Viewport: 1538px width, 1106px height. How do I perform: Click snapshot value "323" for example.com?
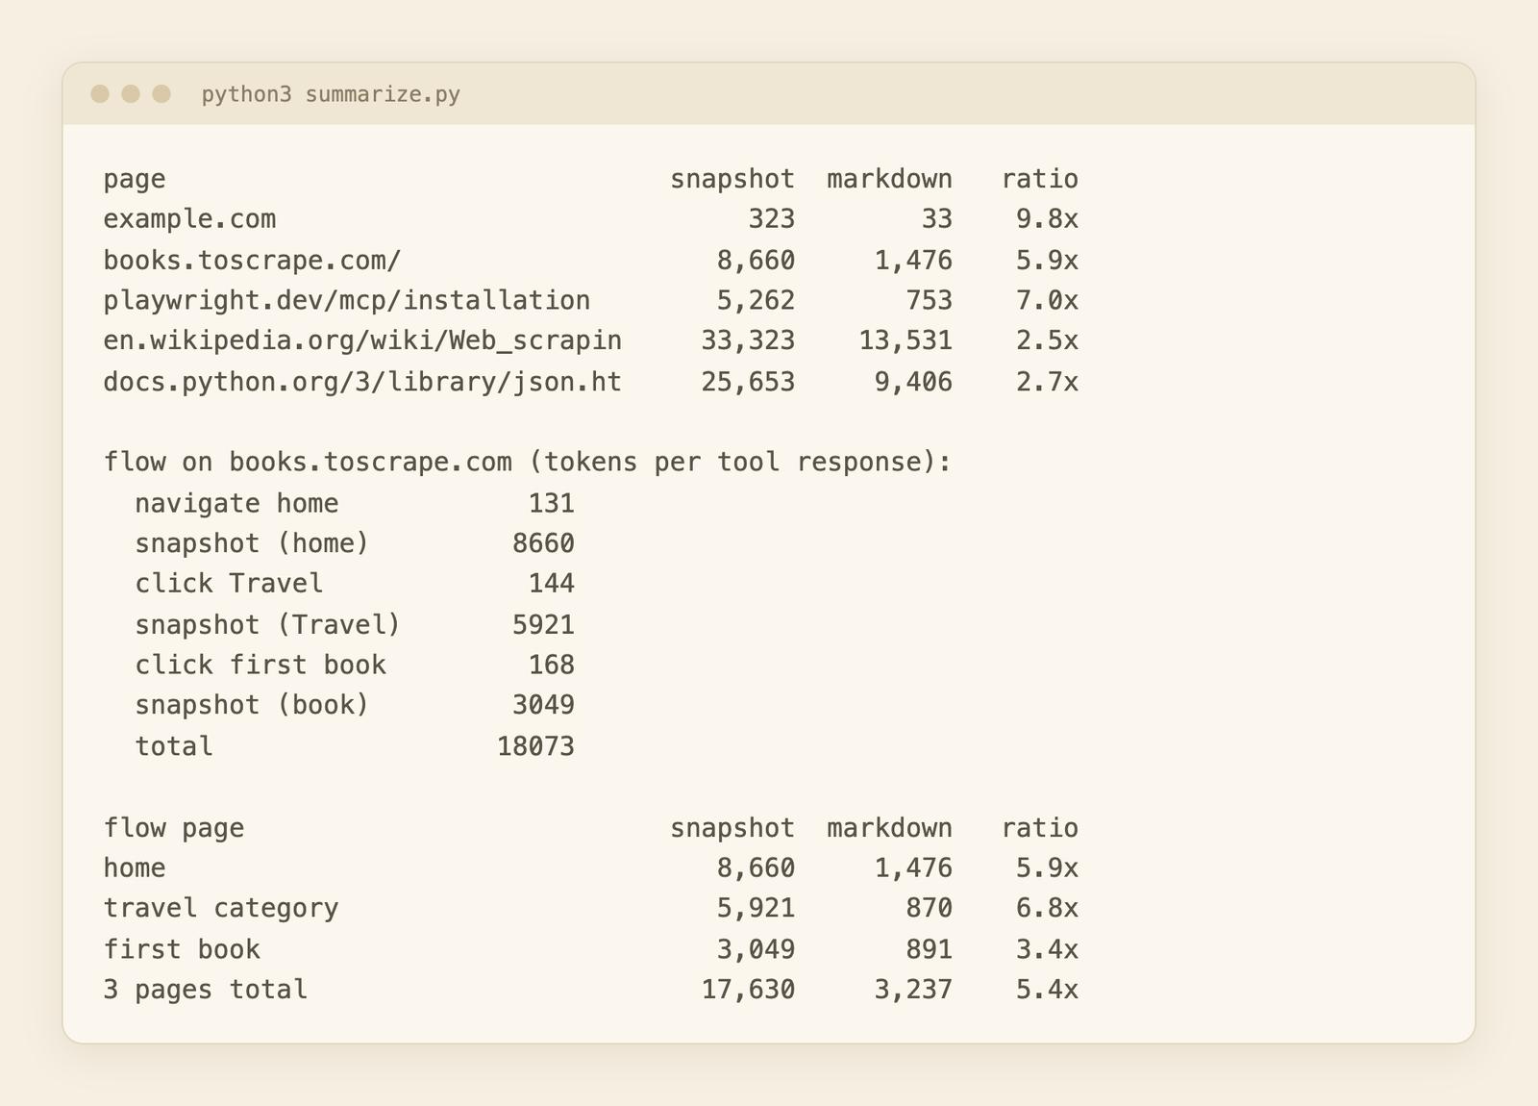[x=772, y=219]
